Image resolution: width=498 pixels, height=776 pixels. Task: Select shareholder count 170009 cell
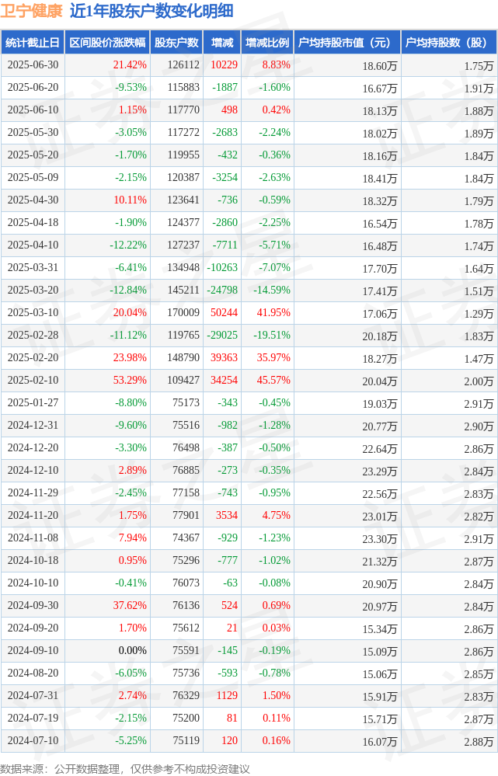[183, 313]
